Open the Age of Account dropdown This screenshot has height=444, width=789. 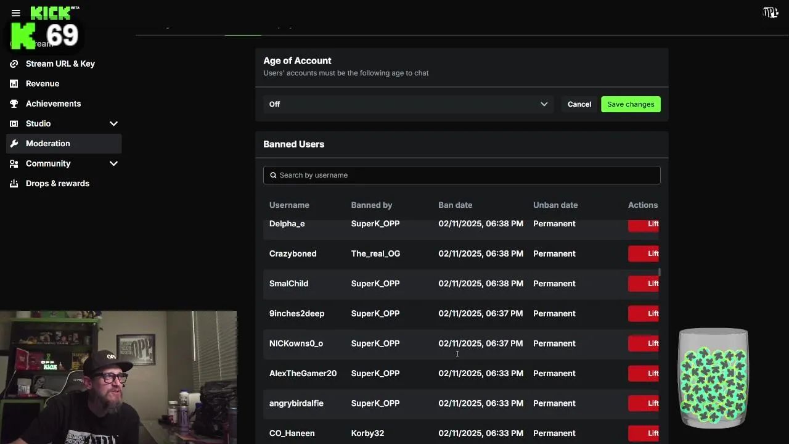[x=408, y=104]
